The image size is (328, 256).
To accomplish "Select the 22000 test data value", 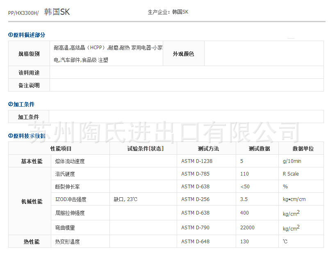I will pyautogui.click(x=247, y=228).
